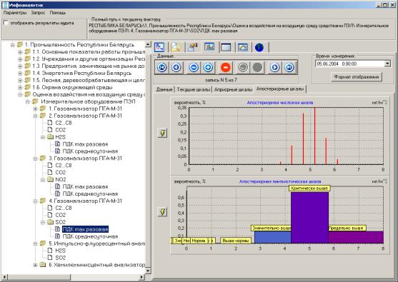Click tree horizontal scrollbar right arrow
398x282 pixels.
point(142,277)
